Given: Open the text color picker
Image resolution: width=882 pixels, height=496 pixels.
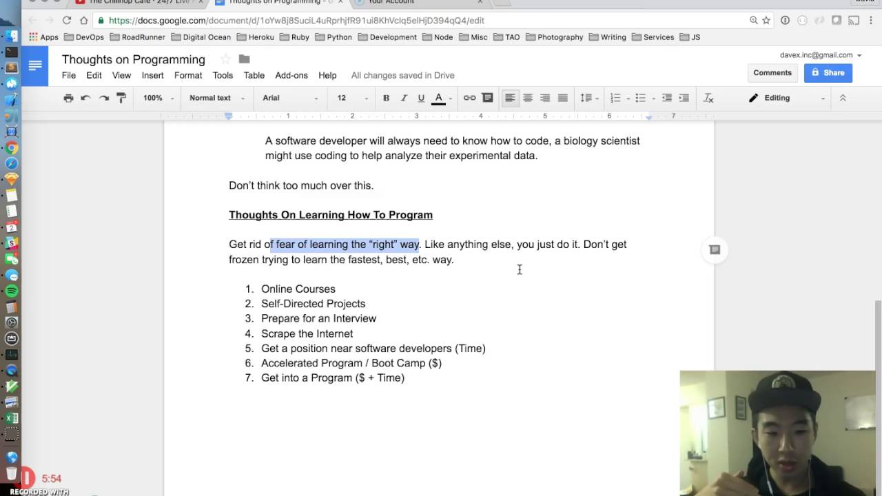Looking at the screenshot, I should 441,98.
